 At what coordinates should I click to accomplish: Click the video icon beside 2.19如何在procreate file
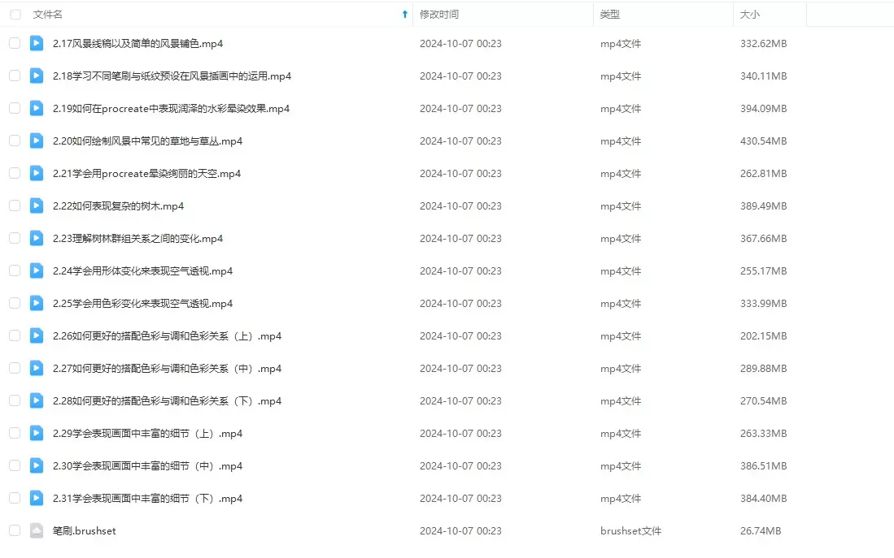pos(37,108)
